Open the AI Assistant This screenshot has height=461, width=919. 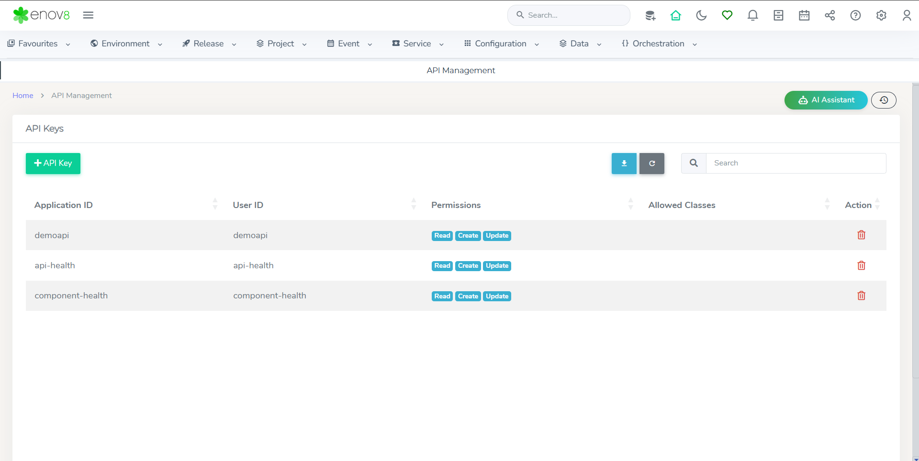[826, 100]
